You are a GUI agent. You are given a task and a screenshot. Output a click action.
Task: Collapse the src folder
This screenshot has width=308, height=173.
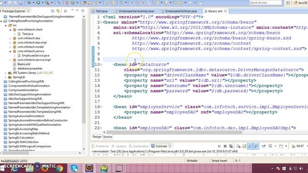click(x=6, y=25)
